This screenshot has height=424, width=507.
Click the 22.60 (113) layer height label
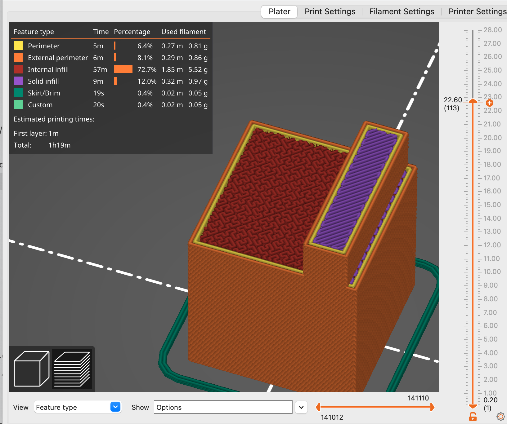452,104
